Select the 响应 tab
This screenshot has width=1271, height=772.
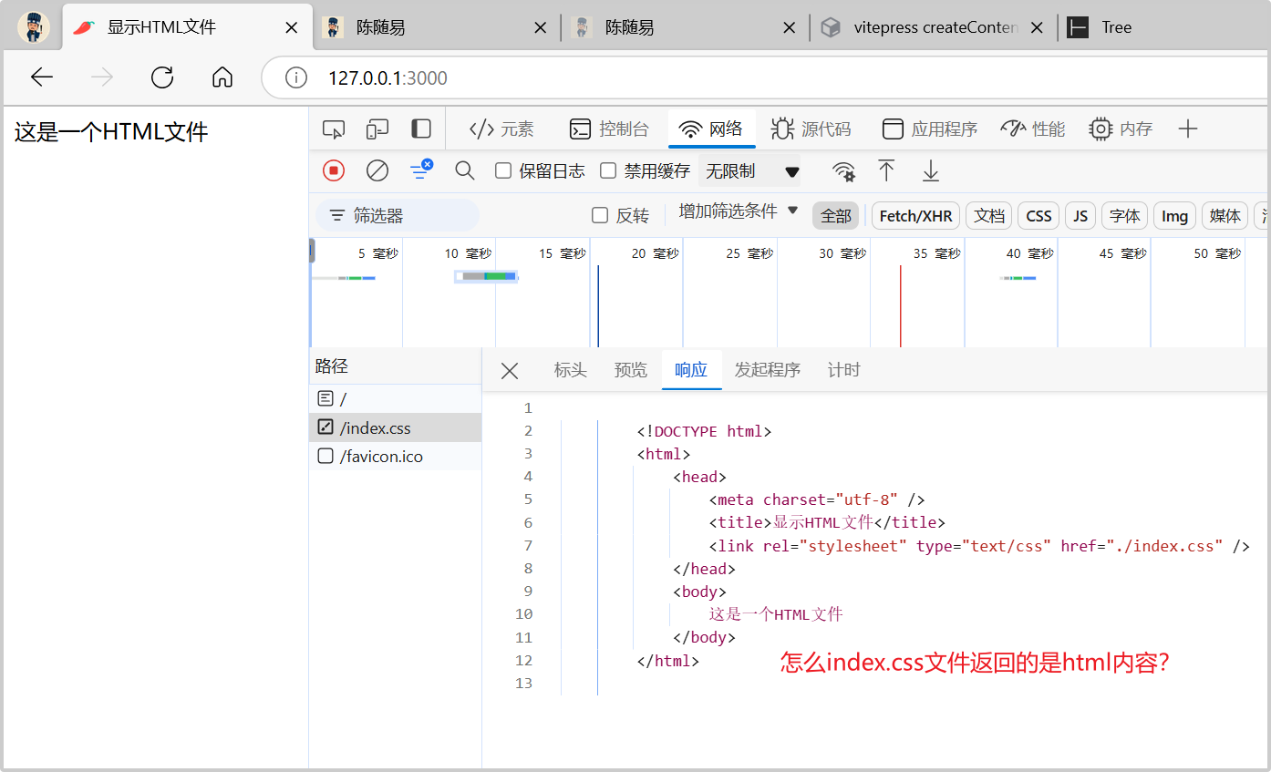point(691,370)
